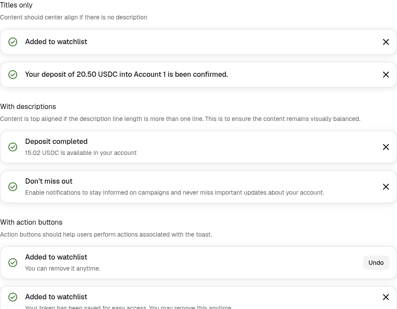Click the check icon on the title-only watchlist toast

click(13, 42)
